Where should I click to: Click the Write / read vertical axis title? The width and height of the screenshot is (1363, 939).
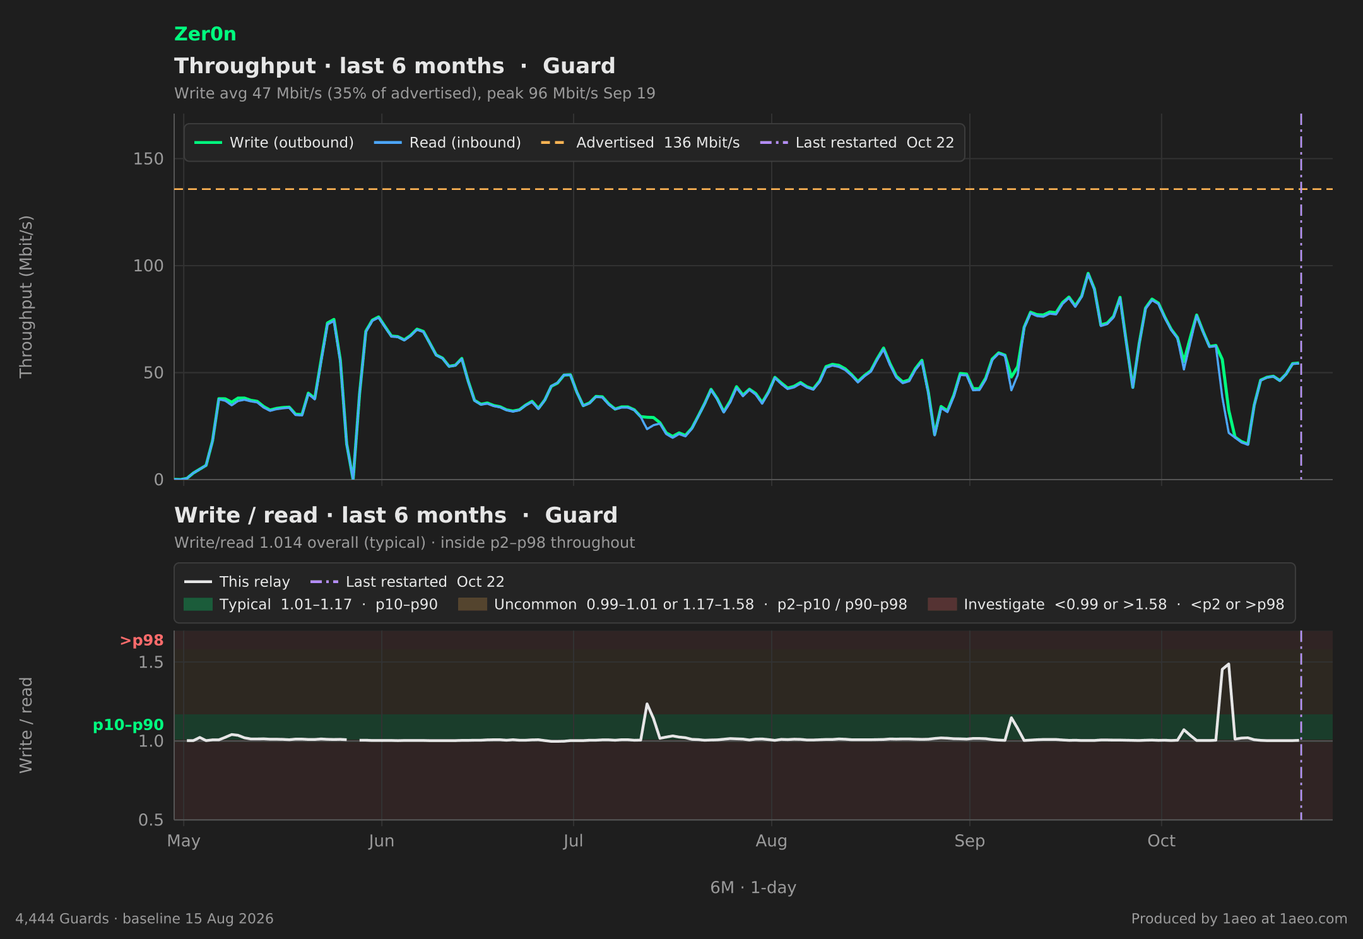tap(26, 725)
